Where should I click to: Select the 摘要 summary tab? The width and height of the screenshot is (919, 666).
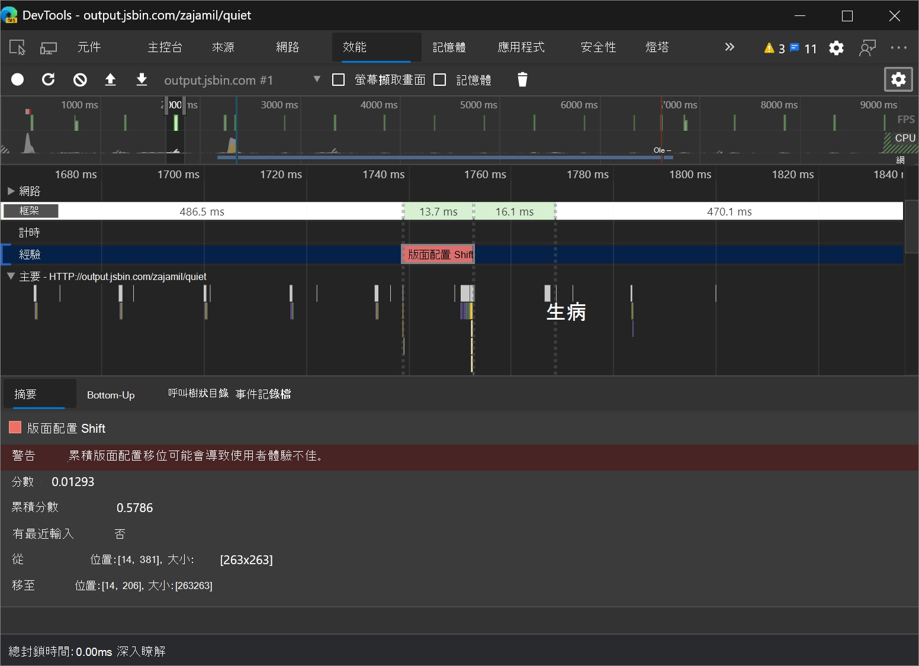(x=40, y=394)
